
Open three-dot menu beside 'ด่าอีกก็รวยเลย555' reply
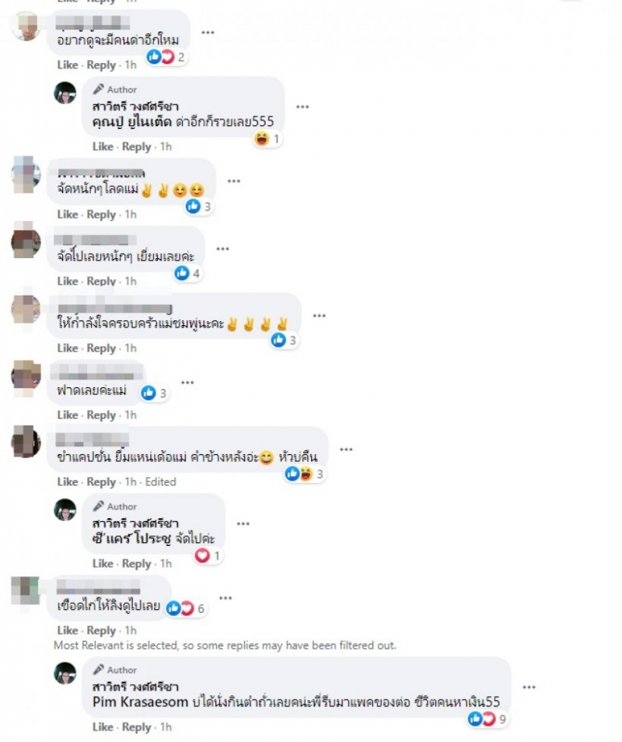click(302, 107)
